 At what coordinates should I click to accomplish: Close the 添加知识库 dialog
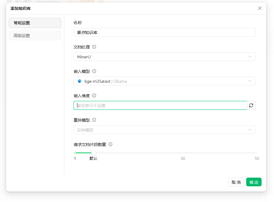(260, 8)
